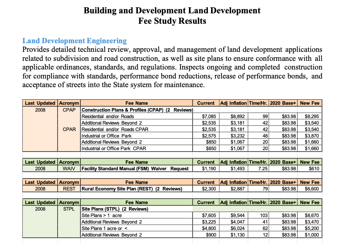This screenshot has width=344, height=243.
Task: Click the Industrial or Office Park CPAR row
Action: tap(114, 148)
